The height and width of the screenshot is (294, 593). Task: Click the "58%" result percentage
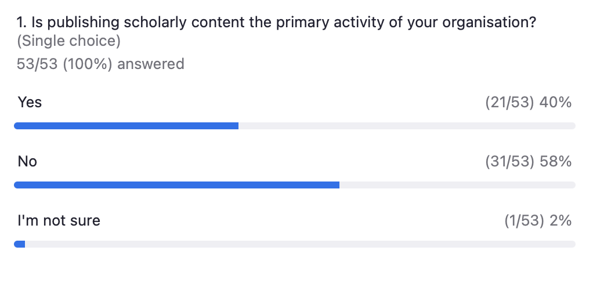click(556, 162)
